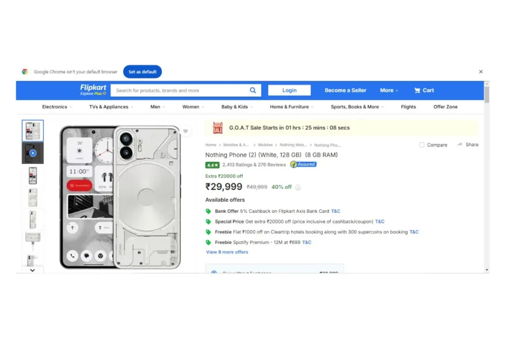
Task: Tick the Compare checkbox
Action: [x=422, y=145]
